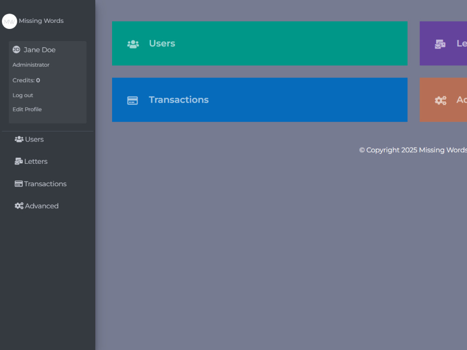Click the MW logo avatar in sidebar

pyautogui.click(x=9, y=21)
